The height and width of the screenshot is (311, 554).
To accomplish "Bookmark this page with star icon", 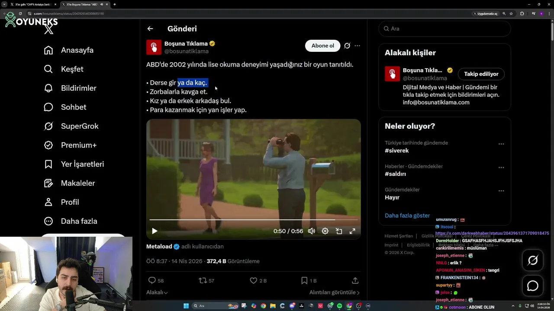I will point(511,13).
